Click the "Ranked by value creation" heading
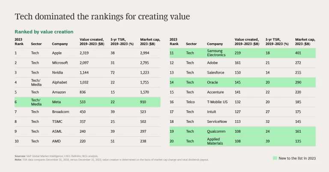 [x=44, y=32]
